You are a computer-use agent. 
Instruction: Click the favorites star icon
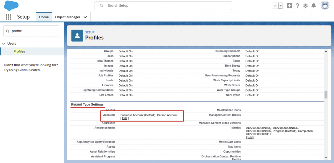pyautogui.click(x=275, y=6)
